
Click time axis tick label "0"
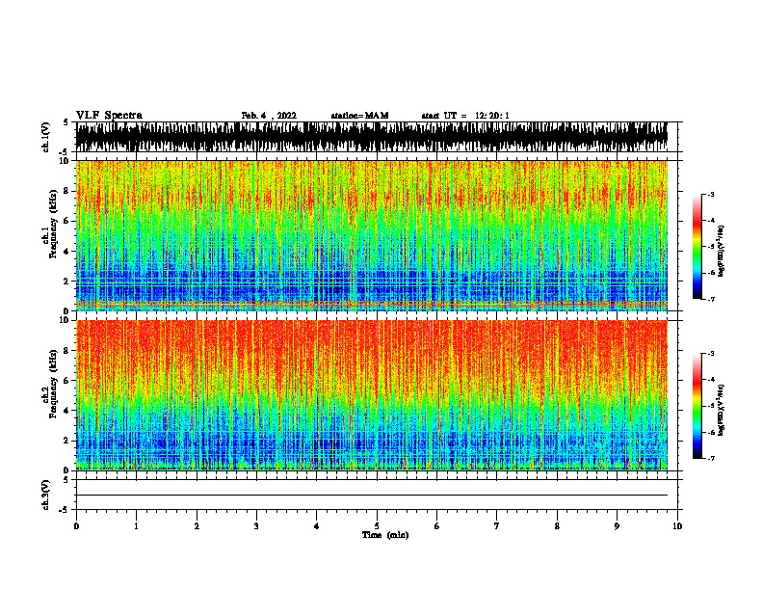(76, 525)
